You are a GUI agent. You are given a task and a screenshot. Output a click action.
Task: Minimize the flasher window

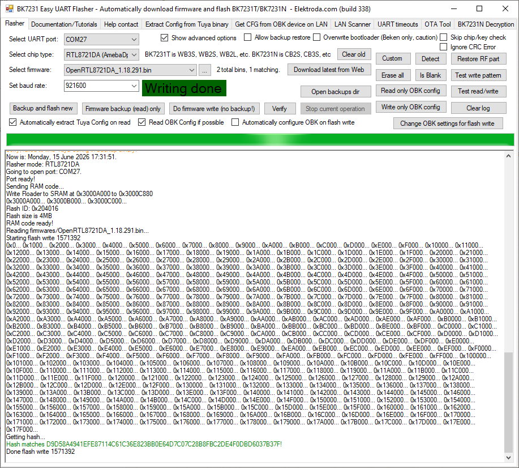point(454,8)
